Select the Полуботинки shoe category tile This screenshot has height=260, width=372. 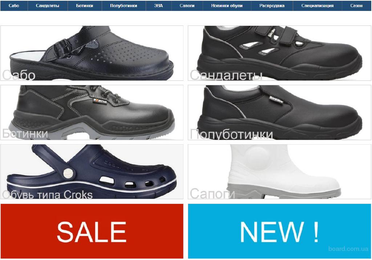pos(279,112)
